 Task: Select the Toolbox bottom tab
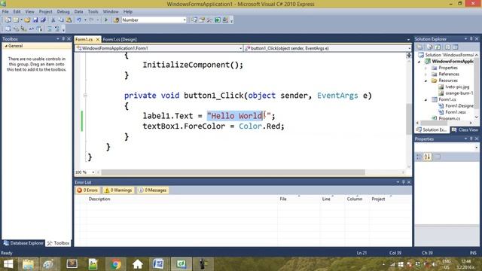click(x=59, y=243)
